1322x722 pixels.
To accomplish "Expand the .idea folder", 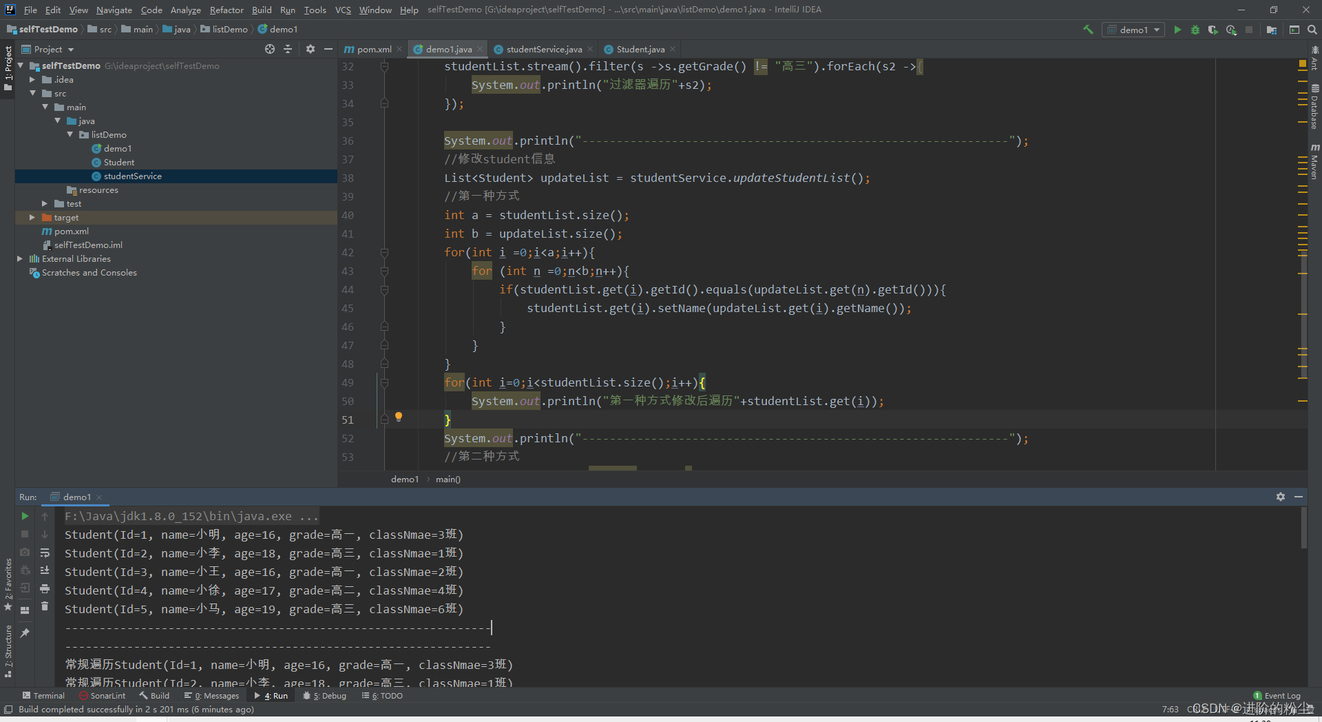I will coord(32,79).
